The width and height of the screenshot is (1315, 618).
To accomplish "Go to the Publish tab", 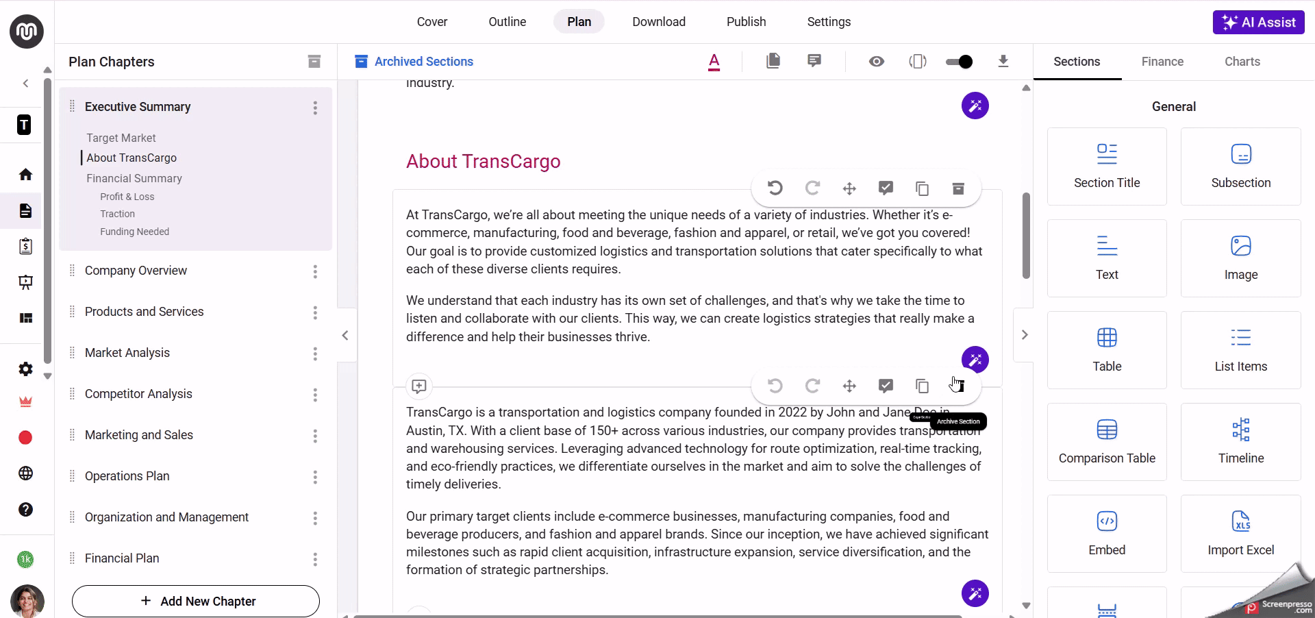I will [747, 22].
